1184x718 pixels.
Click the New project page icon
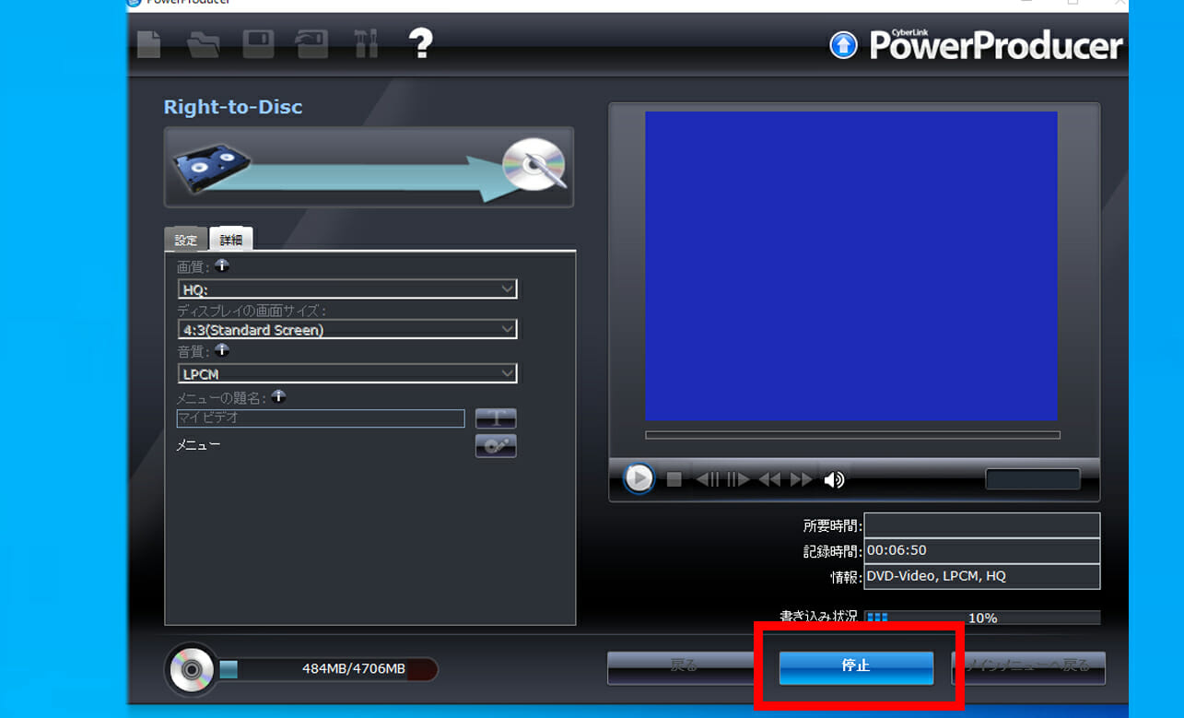pos(149,44)
